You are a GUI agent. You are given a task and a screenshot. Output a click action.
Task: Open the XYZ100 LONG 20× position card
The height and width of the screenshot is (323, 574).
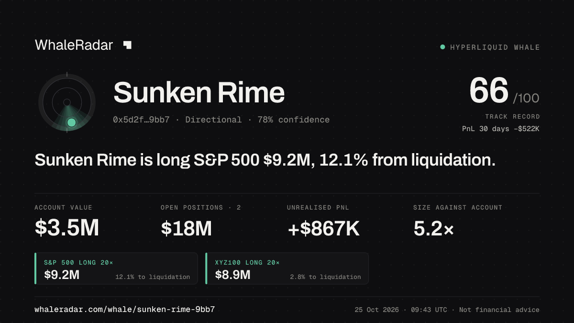287,268
